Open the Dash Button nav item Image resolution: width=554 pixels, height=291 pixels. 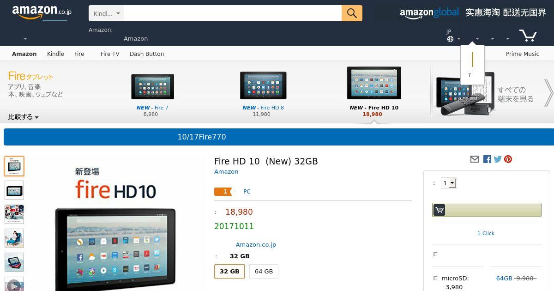point(147,54)
